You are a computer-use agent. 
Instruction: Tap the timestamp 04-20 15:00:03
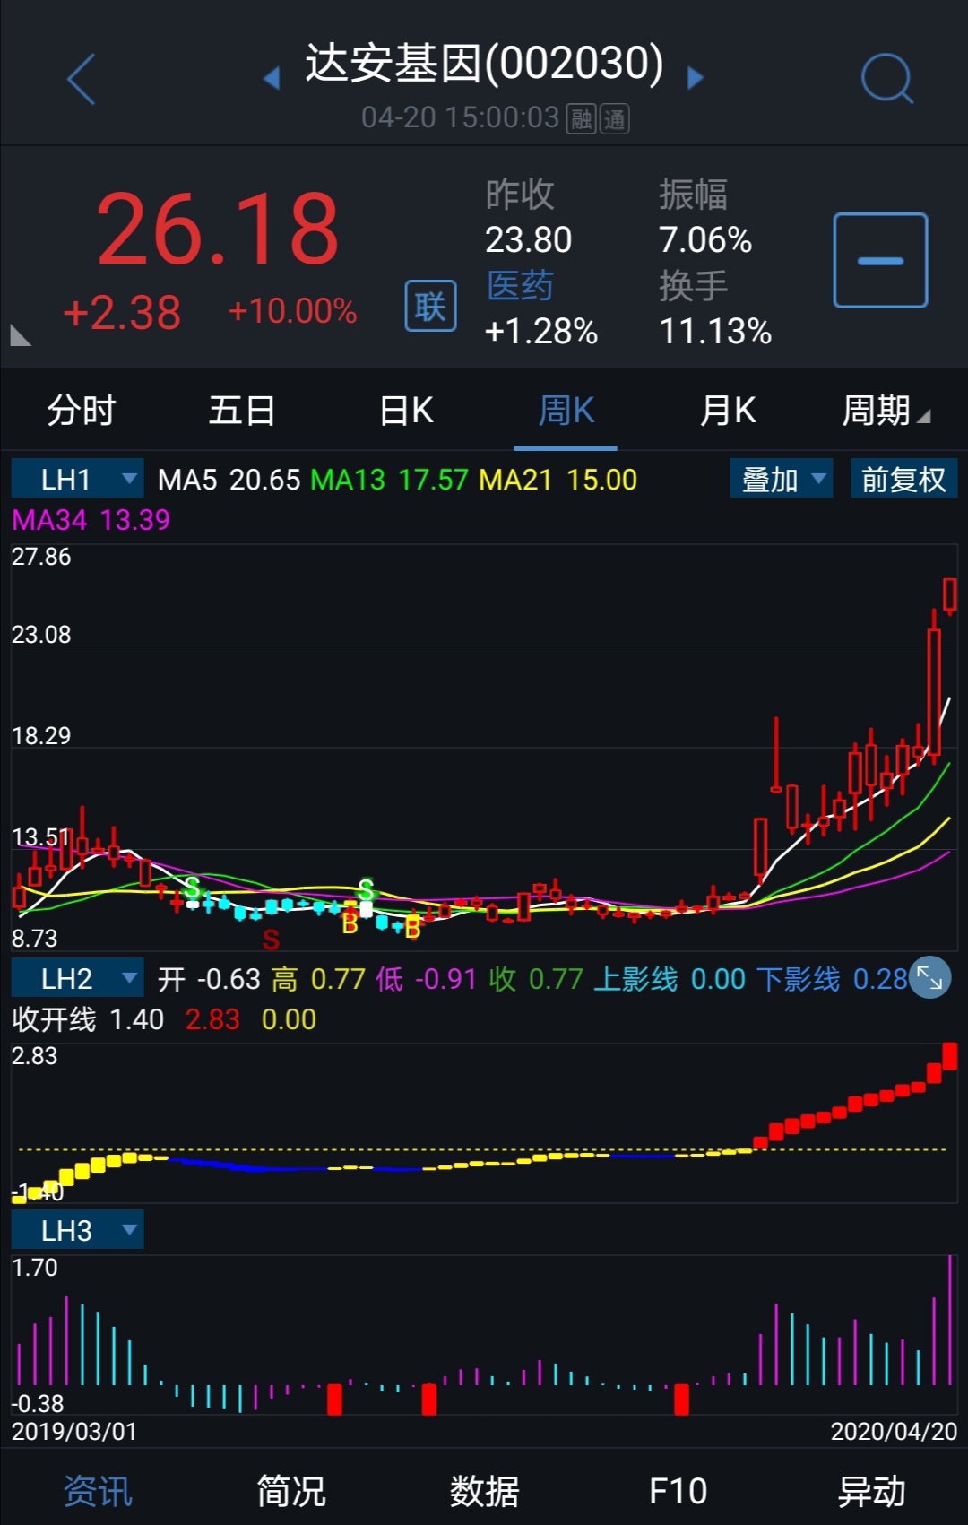pos(460,117)
